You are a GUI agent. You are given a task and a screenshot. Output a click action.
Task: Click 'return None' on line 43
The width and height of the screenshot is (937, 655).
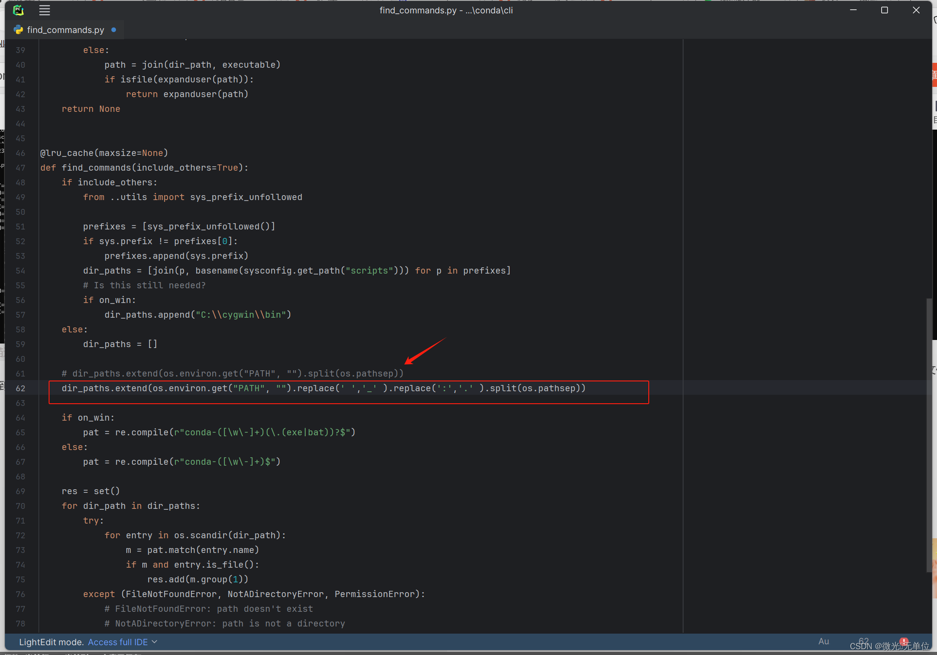91,109
